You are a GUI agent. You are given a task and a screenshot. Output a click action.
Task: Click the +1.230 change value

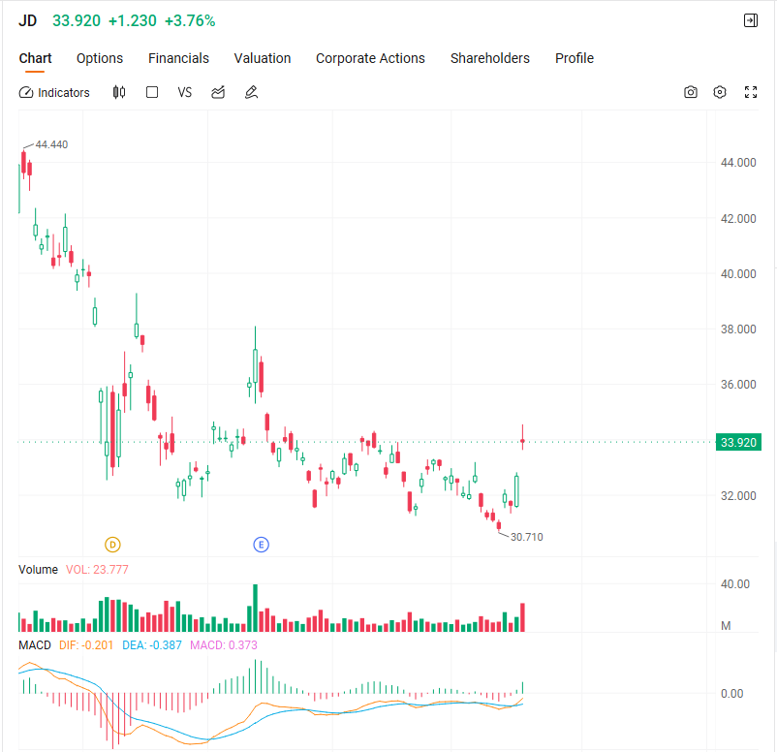click(133, 20)
